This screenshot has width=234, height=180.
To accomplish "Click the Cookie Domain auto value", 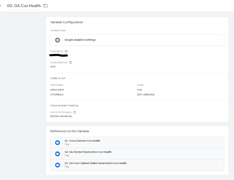I will click(x=53, y=67).
